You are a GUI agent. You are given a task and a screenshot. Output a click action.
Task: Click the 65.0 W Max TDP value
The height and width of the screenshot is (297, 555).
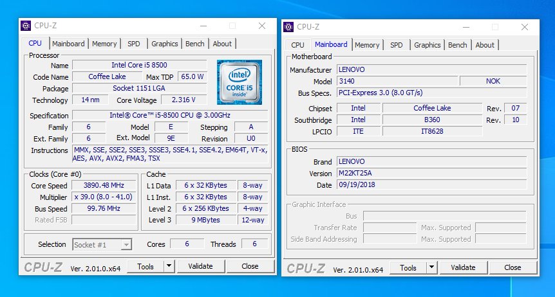193,76
